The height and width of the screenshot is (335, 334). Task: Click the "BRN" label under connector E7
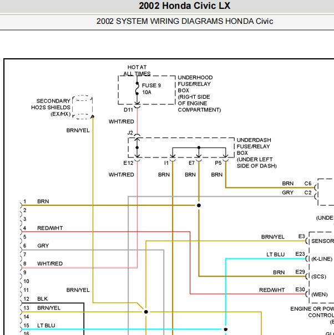point(190,175)
